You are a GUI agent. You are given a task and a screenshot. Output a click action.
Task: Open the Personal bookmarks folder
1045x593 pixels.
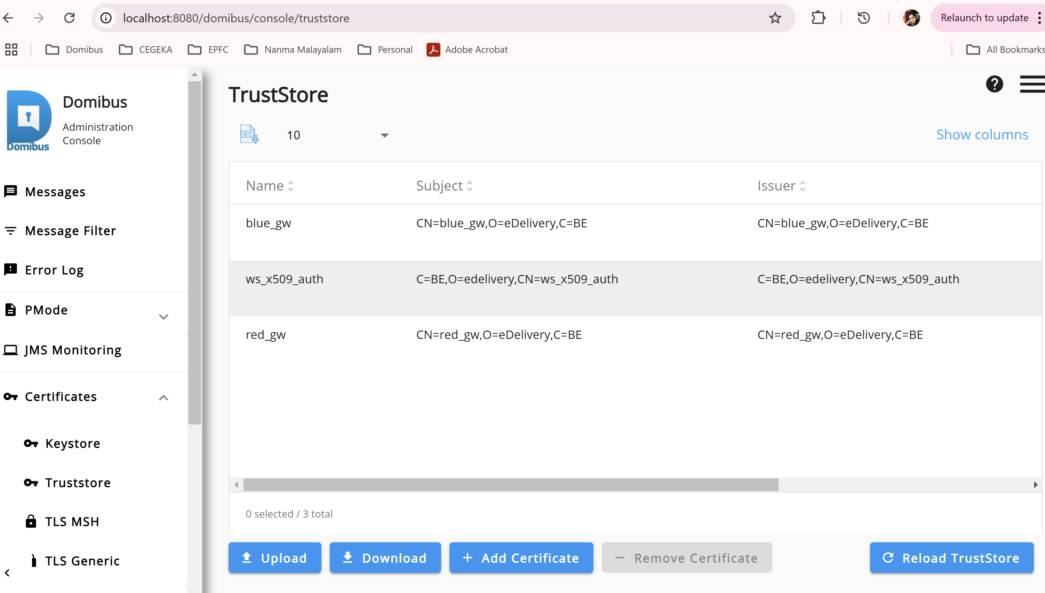pos(385,49)
